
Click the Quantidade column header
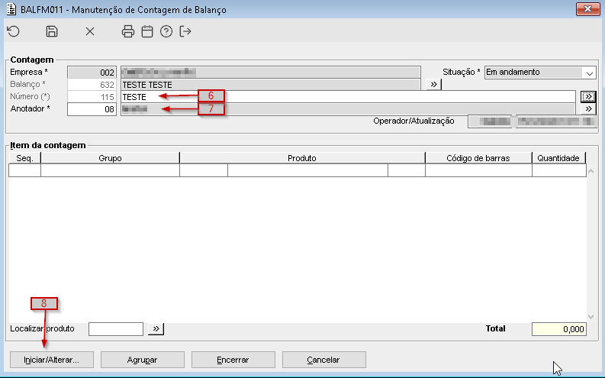pyautogui.click(x=558, y=158)
